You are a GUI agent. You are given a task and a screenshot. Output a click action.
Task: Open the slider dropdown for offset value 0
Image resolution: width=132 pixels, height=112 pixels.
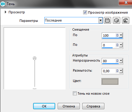[121, 45]
